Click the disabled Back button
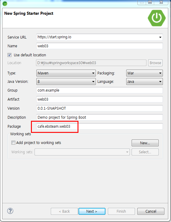Viewport: 171px width, 222px height. tap(64, 211)
